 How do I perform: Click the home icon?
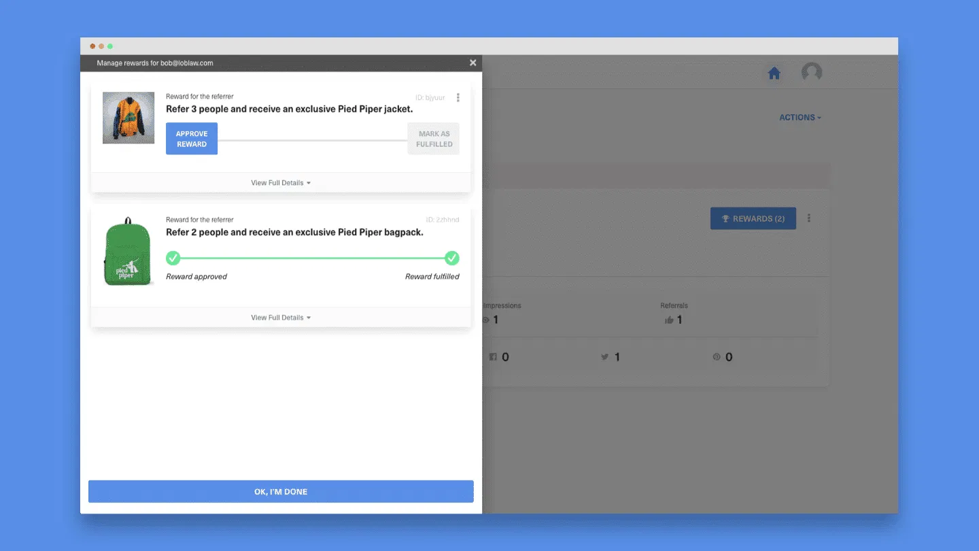coord(774,73)
